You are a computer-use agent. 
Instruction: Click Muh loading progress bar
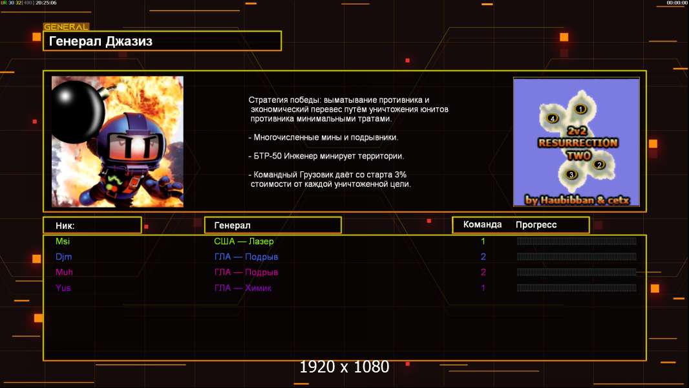point(577,272)
